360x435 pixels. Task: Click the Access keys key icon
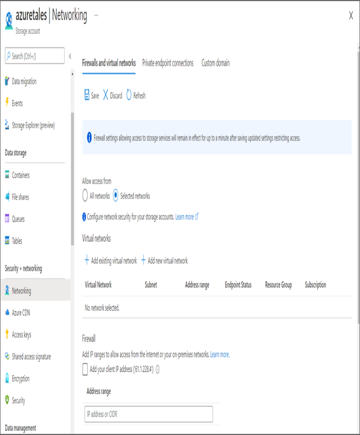coord(7,334)
